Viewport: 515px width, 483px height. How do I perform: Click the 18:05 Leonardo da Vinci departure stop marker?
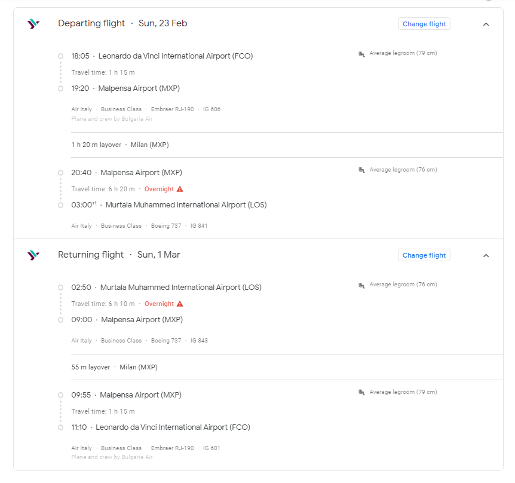[60, 56]
